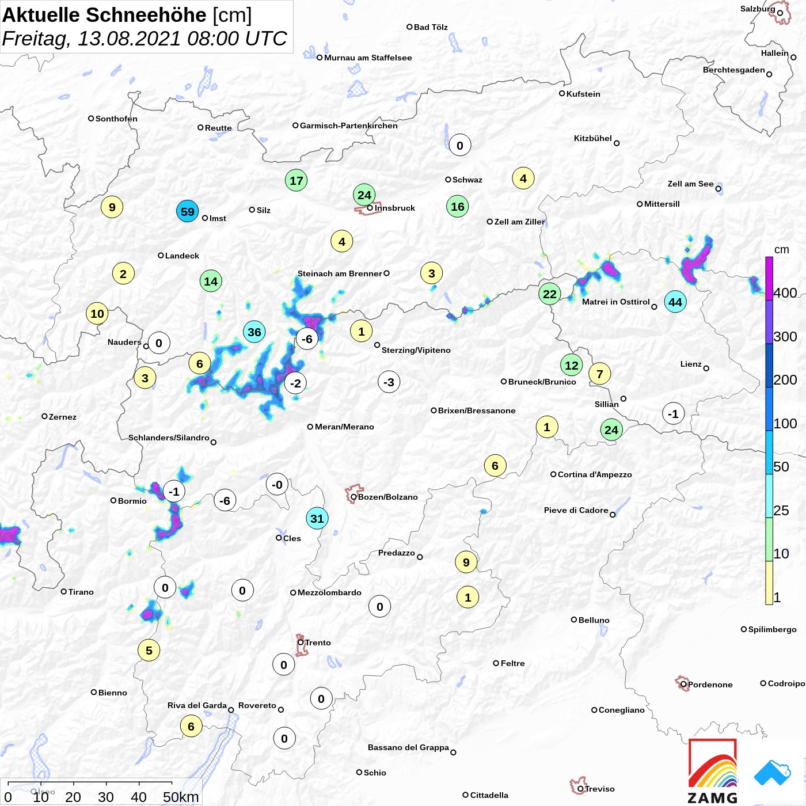Viewport: 806px width, 806px height.
Task: Select the -3 station marker
Action: (389, 382)
